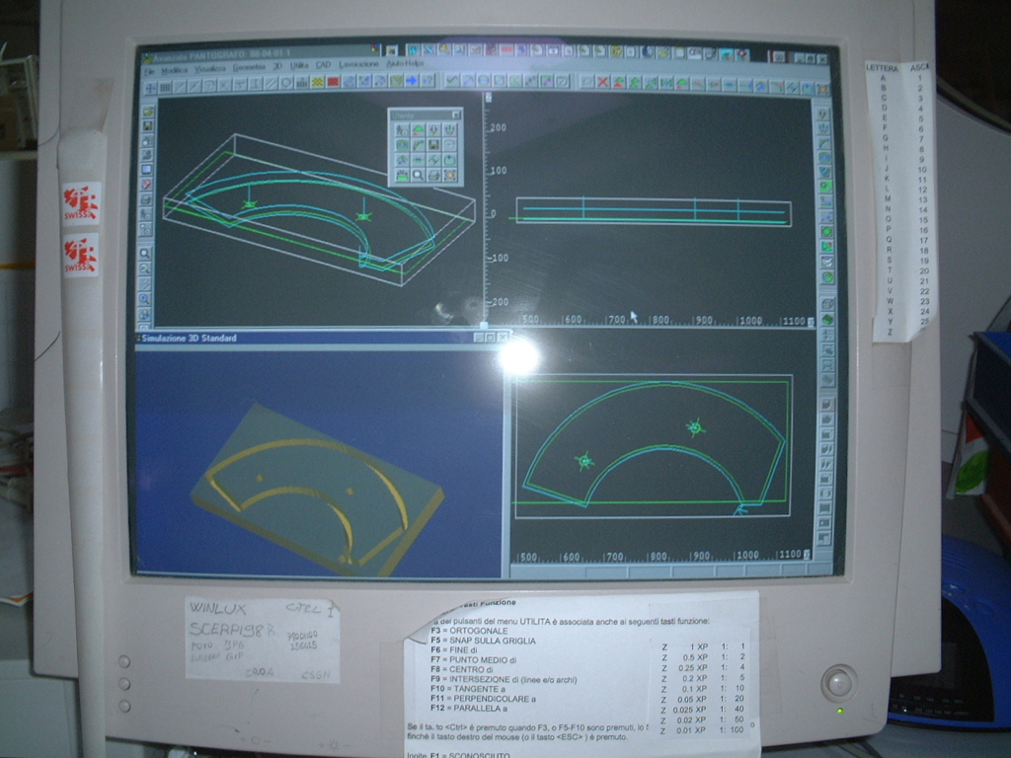Click the save floppy icon in left sidebar
The width and height of the screenshot is (1011, 758).
148,125
